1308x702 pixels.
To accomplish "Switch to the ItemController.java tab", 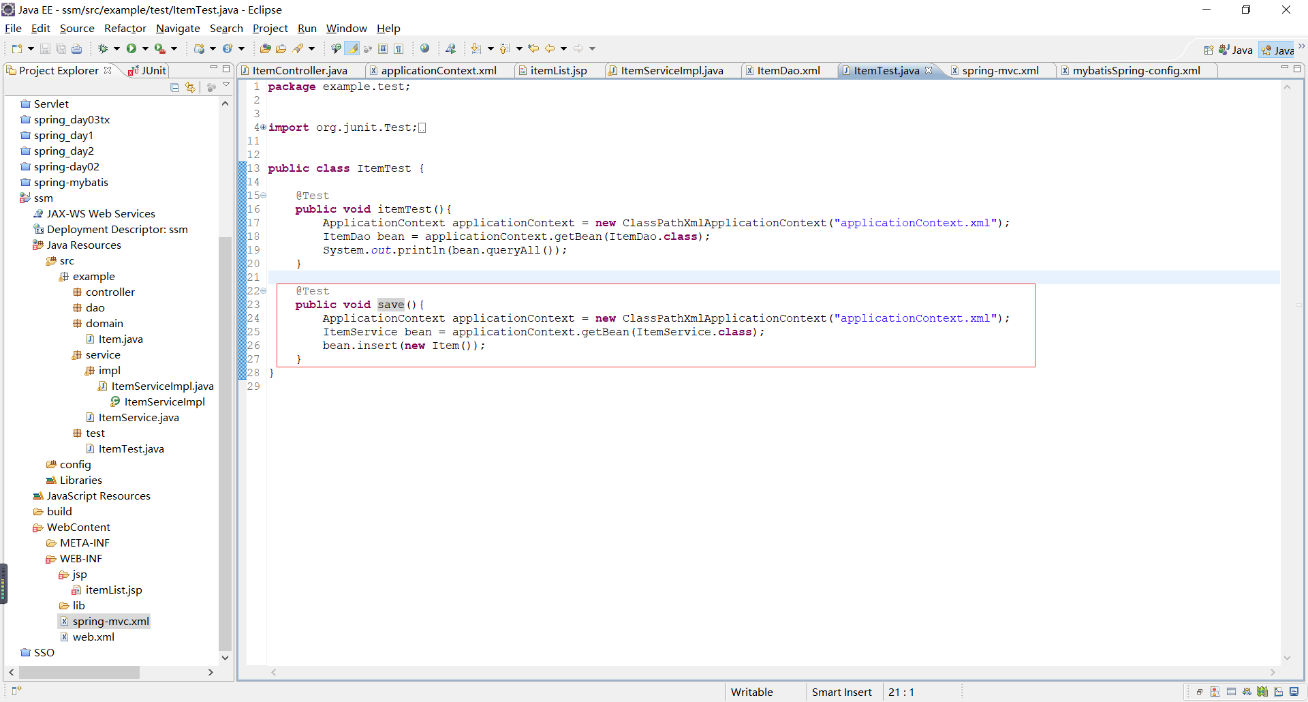I will (298, 70).
